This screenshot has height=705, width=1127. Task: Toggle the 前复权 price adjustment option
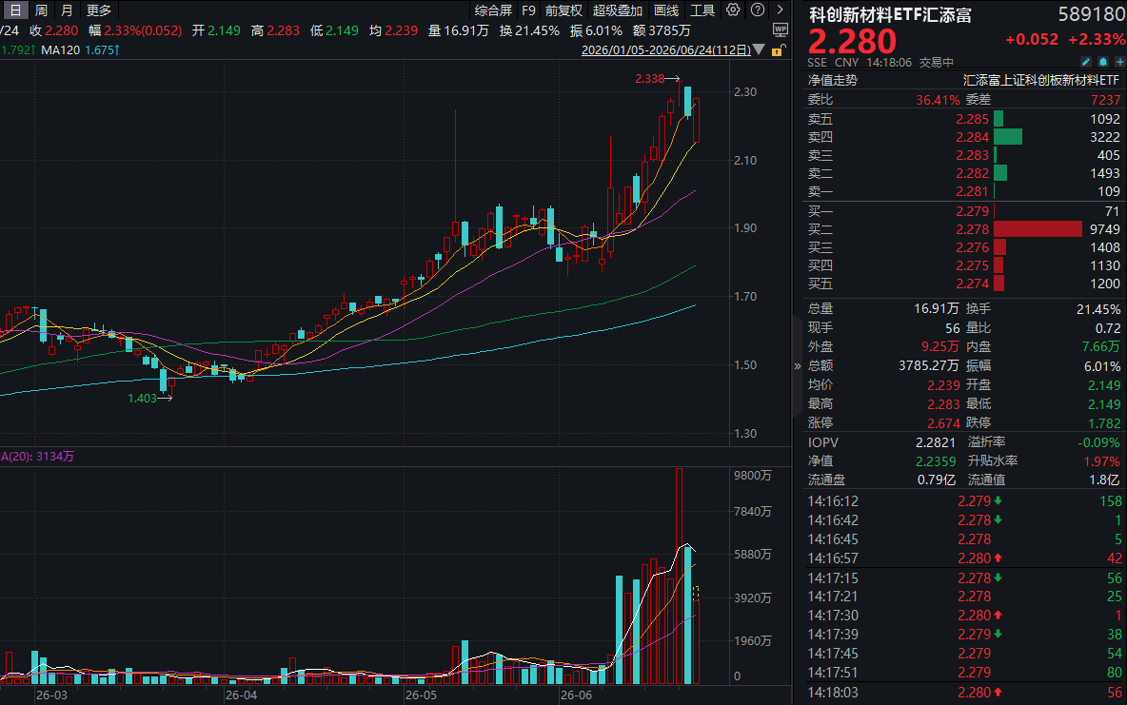[563, 10]
